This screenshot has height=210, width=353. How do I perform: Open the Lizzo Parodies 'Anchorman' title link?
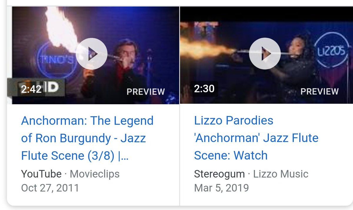pyautogui.click(x=256, y=138)
